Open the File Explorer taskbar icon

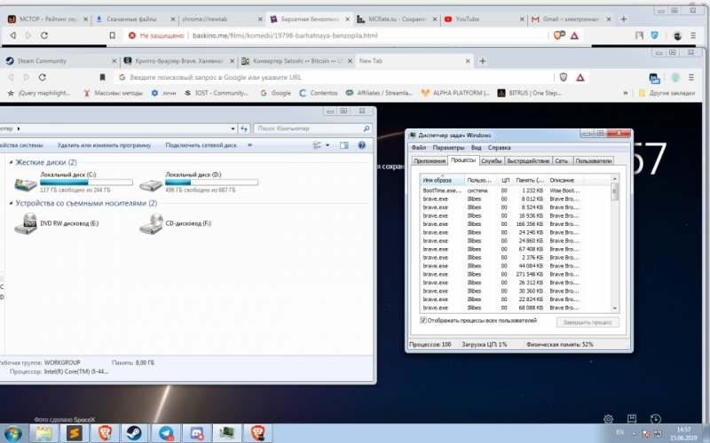[43, 433]
